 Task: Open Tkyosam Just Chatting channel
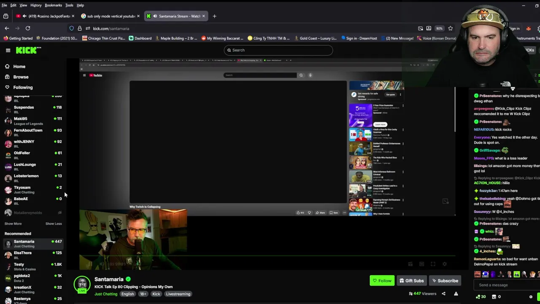point(33,189)
